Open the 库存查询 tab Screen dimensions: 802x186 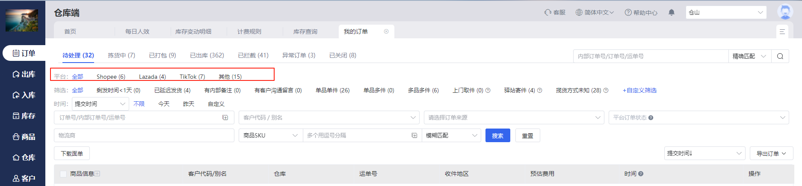[x=305, y=31]
